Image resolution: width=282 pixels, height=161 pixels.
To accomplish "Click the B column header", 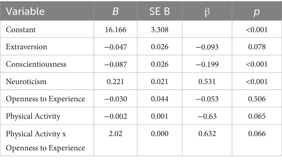I will pos(116,11).
